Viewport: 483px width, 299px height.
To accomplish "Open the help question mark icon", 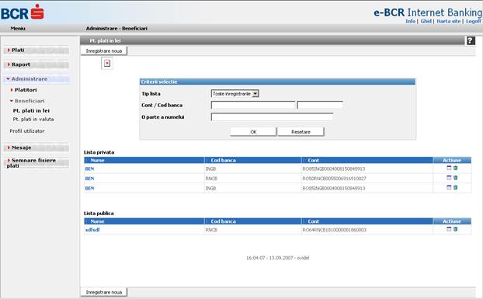I will point(471,40).
